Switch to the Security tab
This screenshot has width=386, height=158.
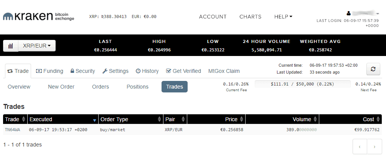point(82,71)
